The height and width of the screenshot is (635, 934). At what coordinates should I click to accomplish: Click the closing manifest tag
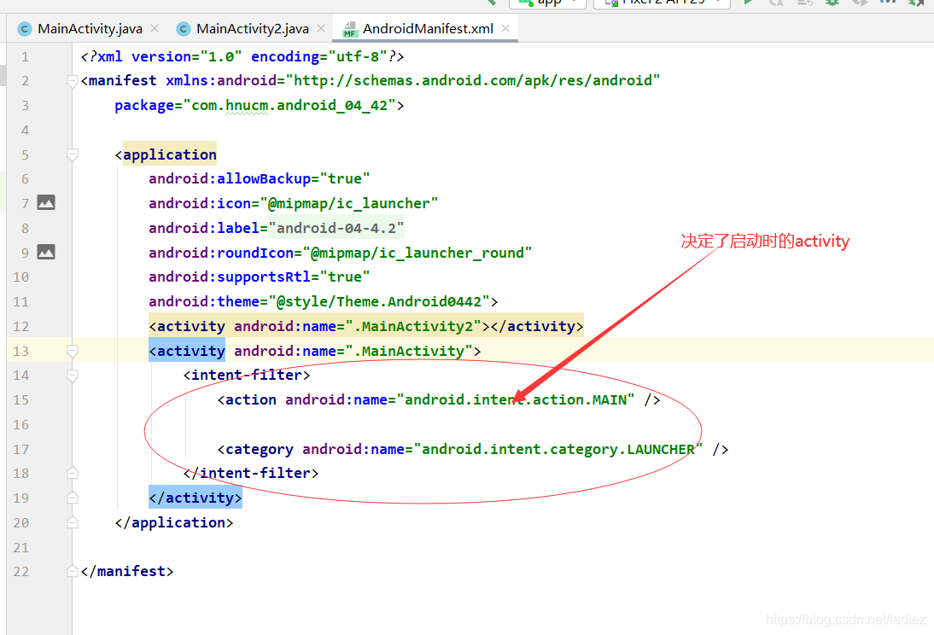point(127,571)
